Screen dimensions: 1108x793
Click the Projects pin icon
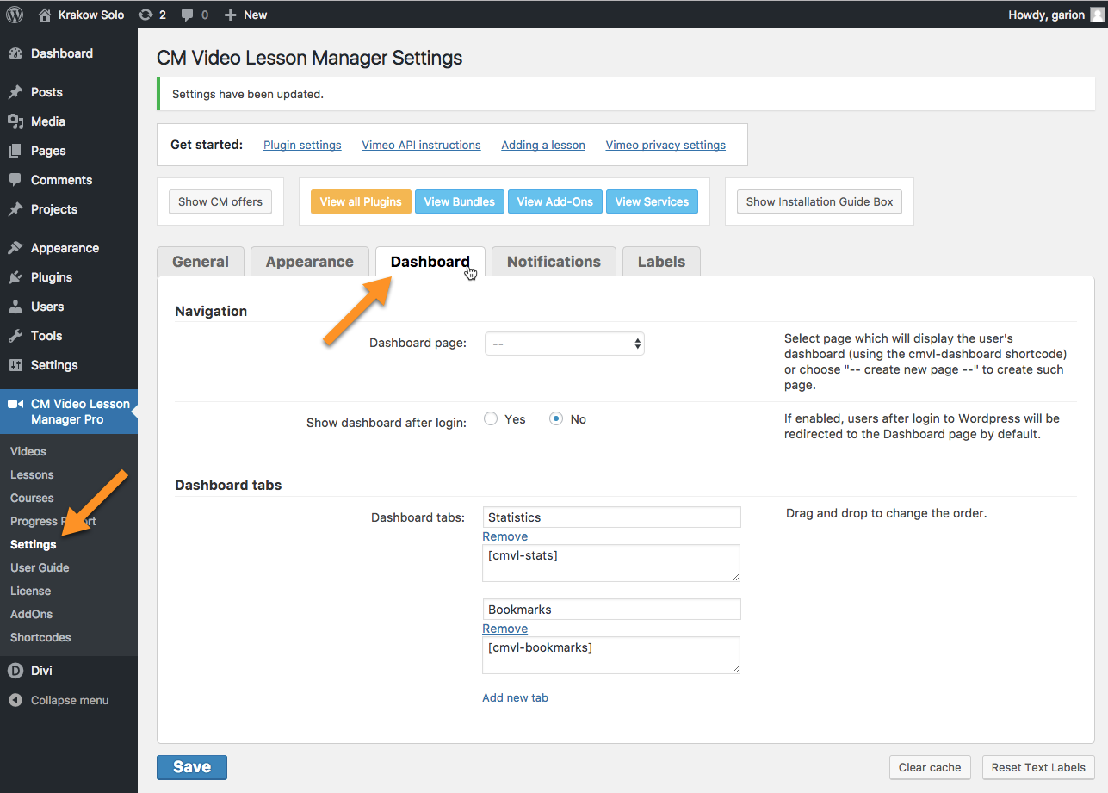click(15, 209)
